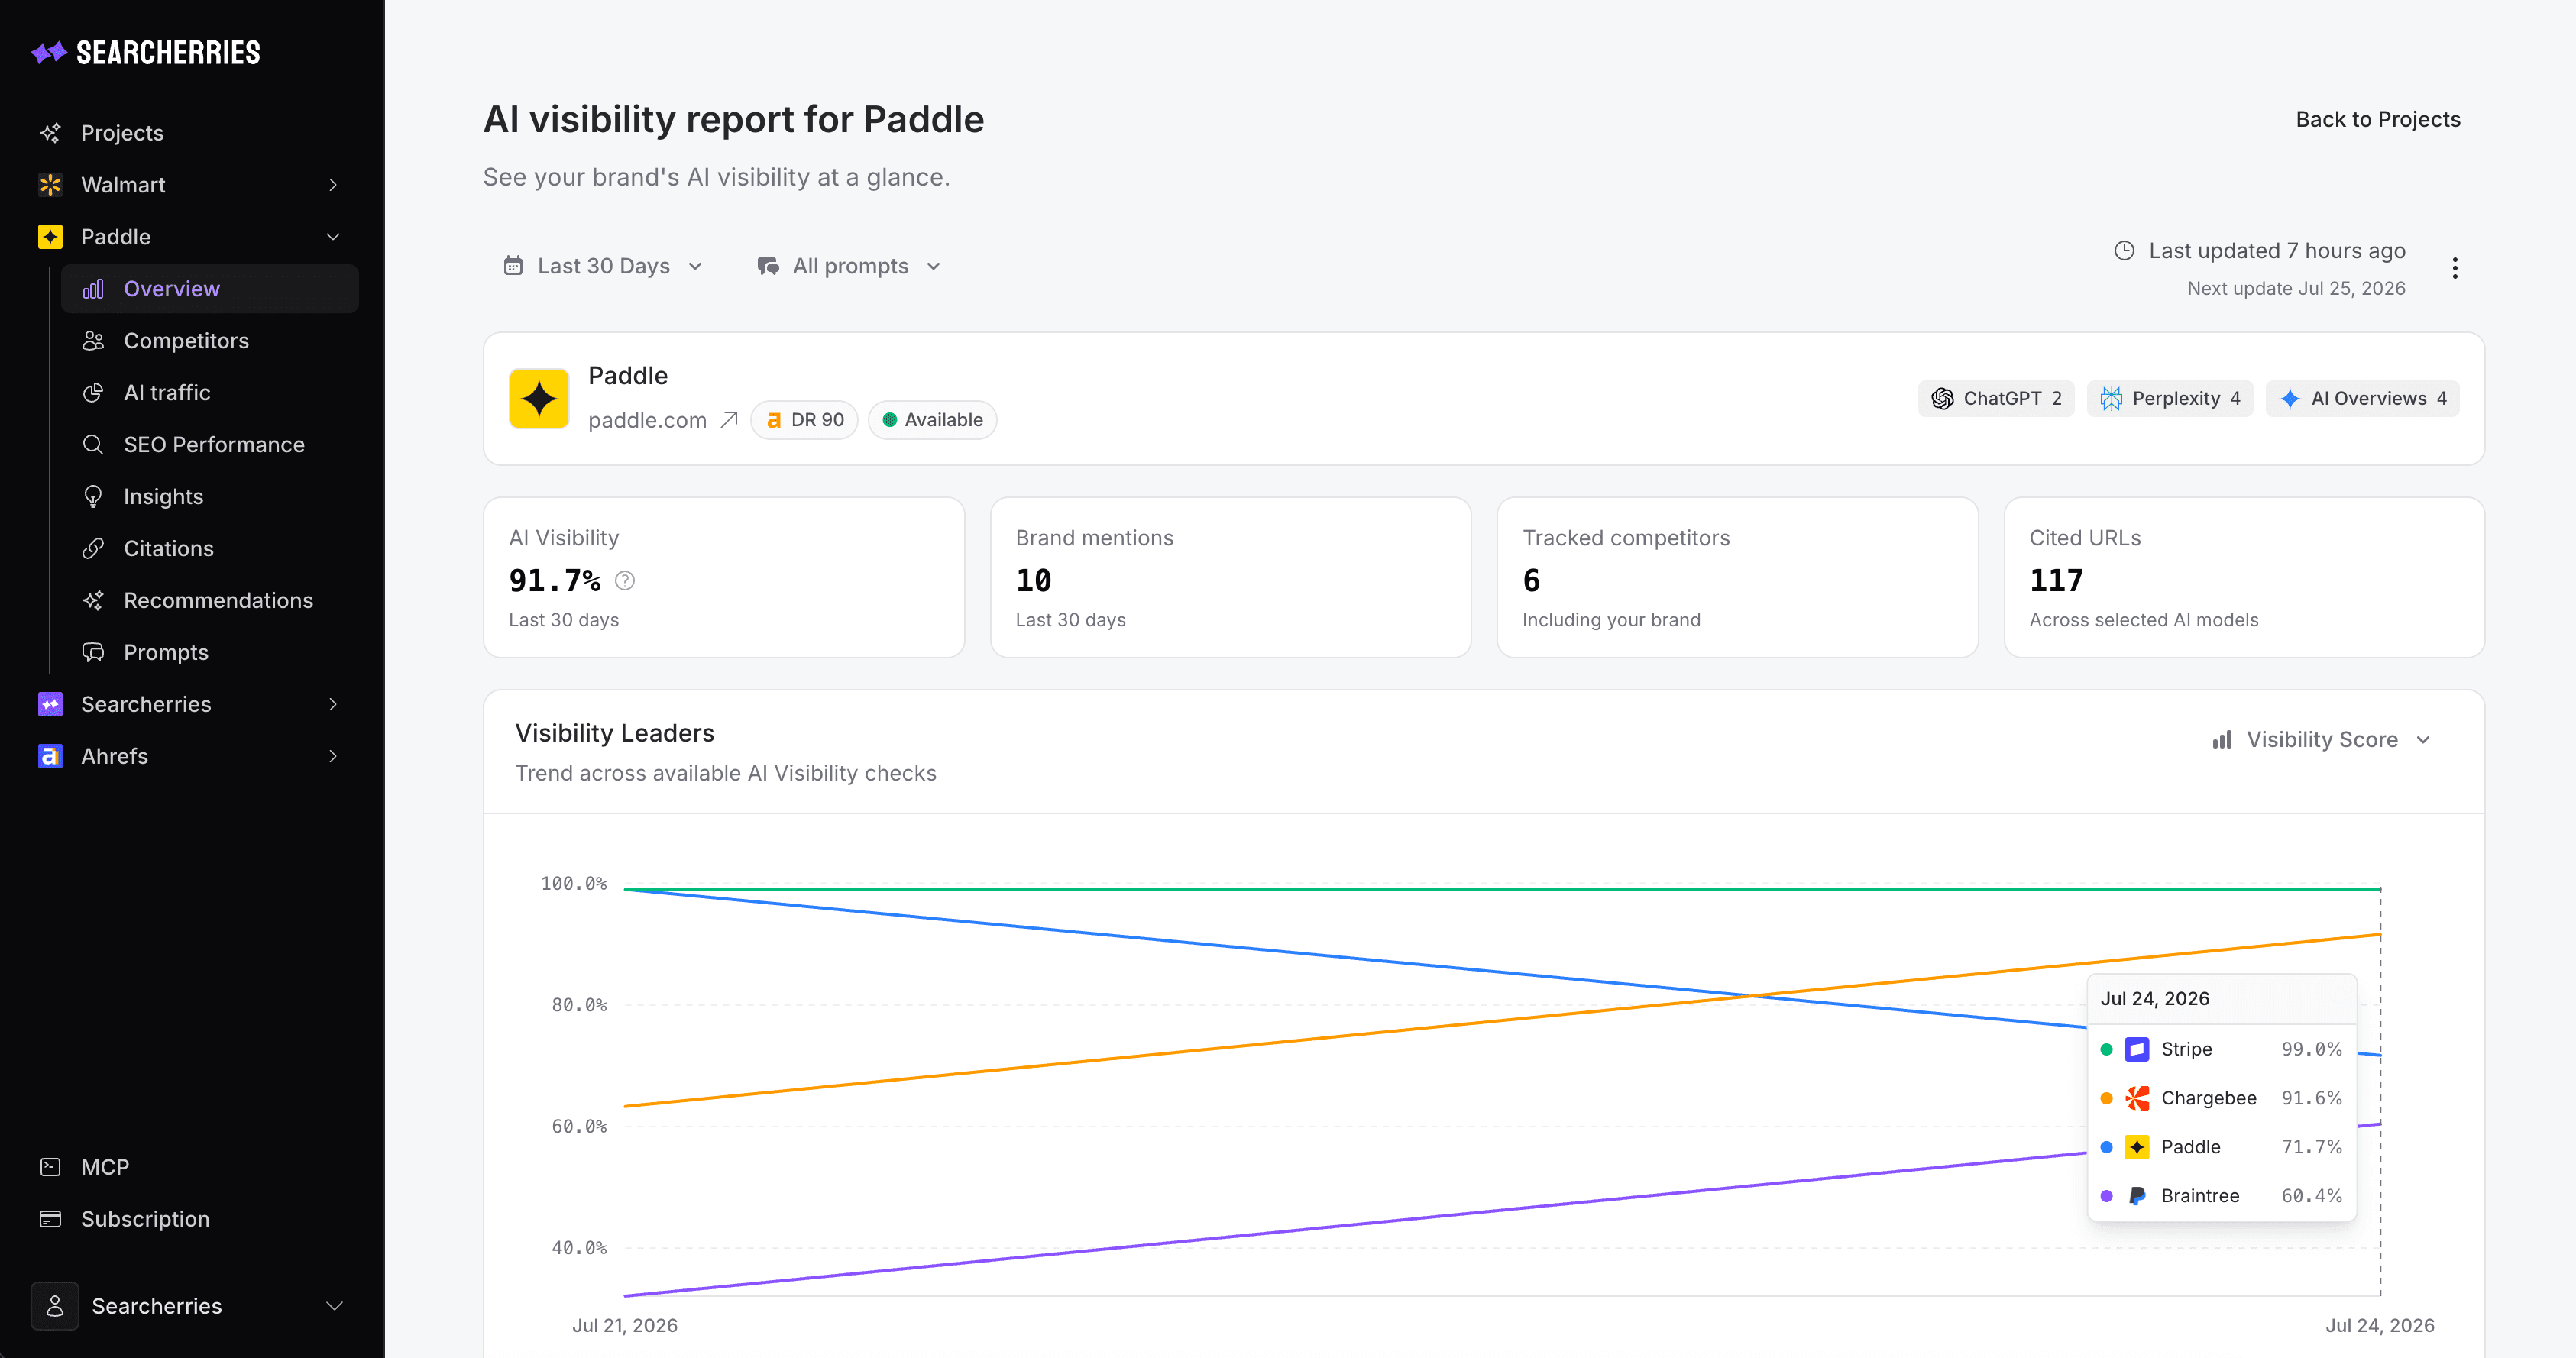Open the Last 30 Days date range dropdown
2576x1358 pixels.
(x=603, y=266)
